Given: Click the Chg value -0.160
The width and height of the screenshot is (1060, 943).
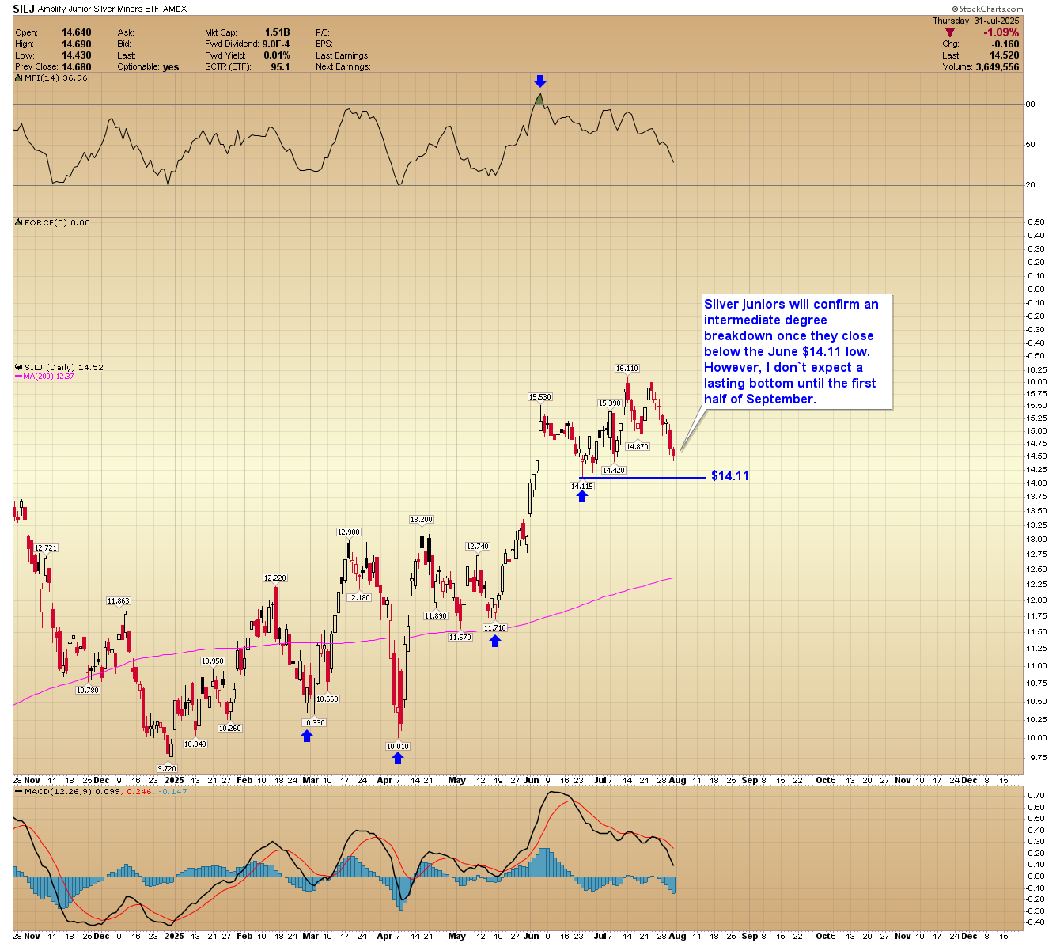Looking at the screenshot, I should pos(1005,44).
